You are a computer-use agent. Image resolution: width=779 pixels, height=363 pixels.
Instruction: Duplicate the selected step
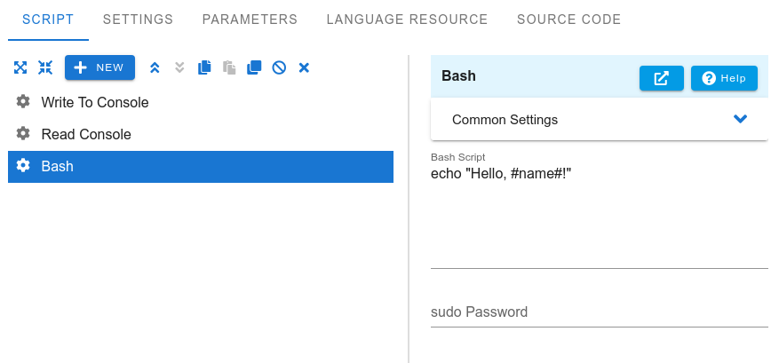[254, 67]
